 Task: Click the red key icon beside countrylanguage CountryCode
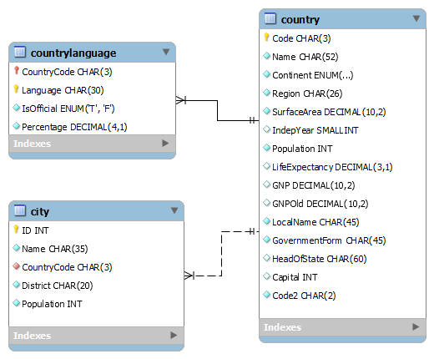[17, 71]
